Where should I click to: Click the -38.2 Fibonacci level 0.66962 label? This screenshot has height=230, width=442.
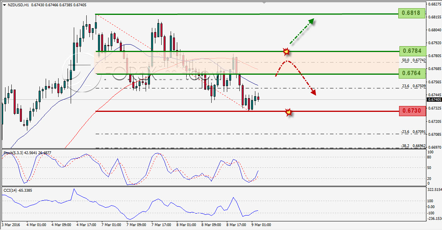(413, 146)
